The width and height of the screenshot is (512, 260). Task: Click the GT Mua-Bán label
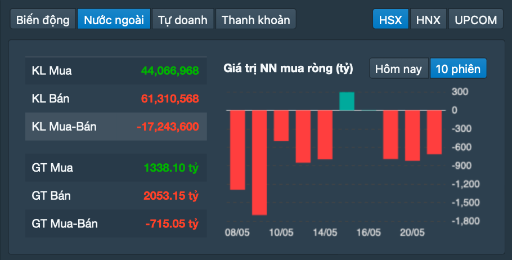click(x=65, y=224)
